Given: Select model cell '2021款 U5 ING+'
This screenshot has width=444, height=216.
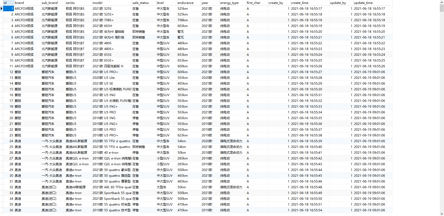Looking at the screenshot, I should point(112,107).
